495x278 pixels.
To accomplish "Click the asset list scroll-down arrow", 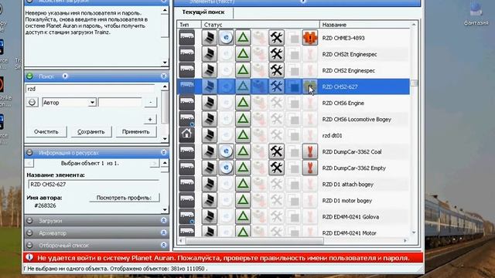I will [x=414, y=232].
